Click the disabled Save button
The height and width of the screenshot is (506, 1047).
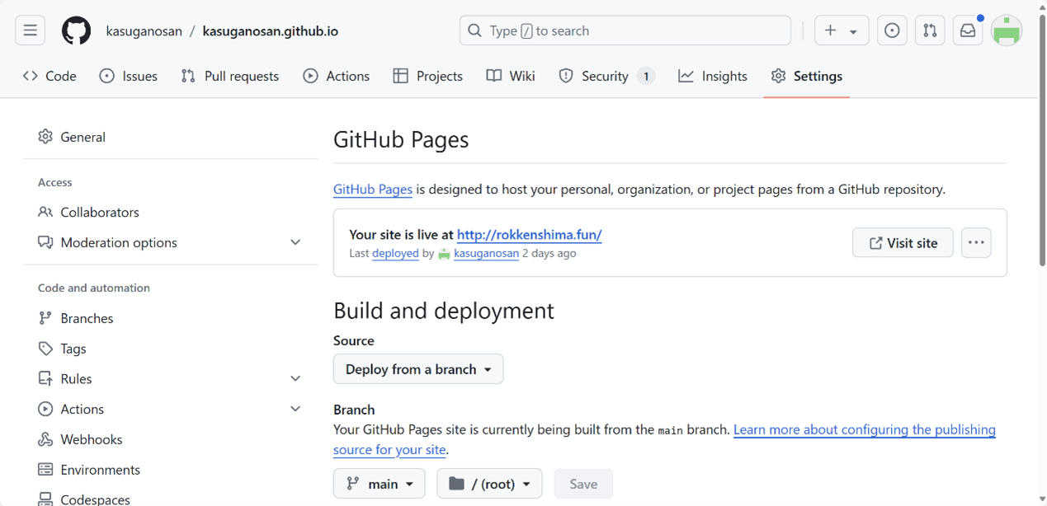[583, 484]
